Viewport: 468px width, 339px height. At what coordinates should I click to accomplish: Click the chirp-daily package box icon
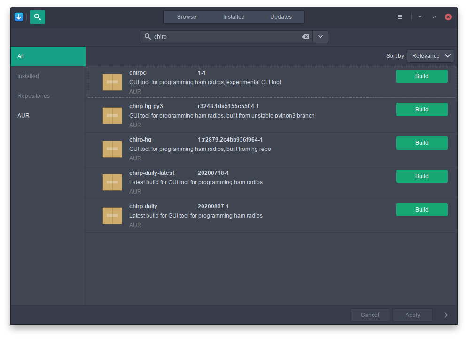(x=112, y=216)
